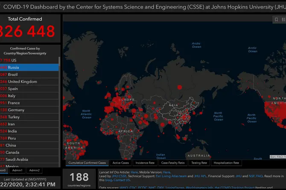View the Hospitalization Rate tab
Image resolution: width=286 pixels, height=190 pixels.
pos(226,163)
